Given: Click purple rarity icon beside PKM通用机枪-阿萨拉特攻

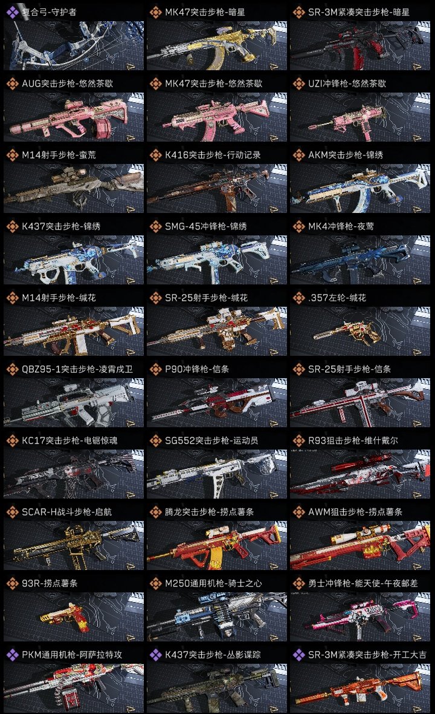Looking at the screenshot, I should click(13, 655).
